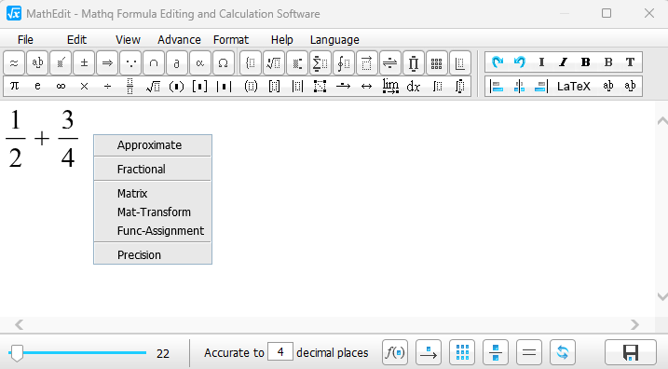Click the blue redo arrow

point(497,62)
